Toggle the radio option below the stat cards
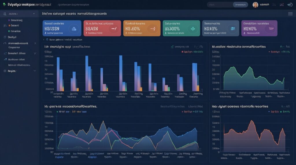Viewport: 296px width, 165px height. click(47, 40)
